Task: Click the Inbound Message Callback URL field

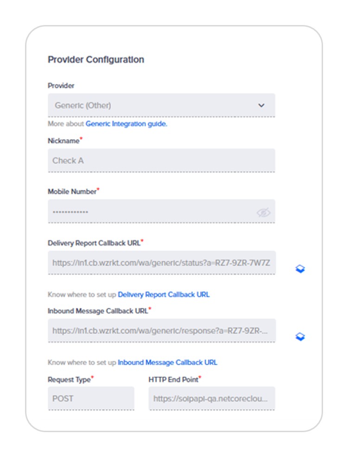Action: (162, 331)
